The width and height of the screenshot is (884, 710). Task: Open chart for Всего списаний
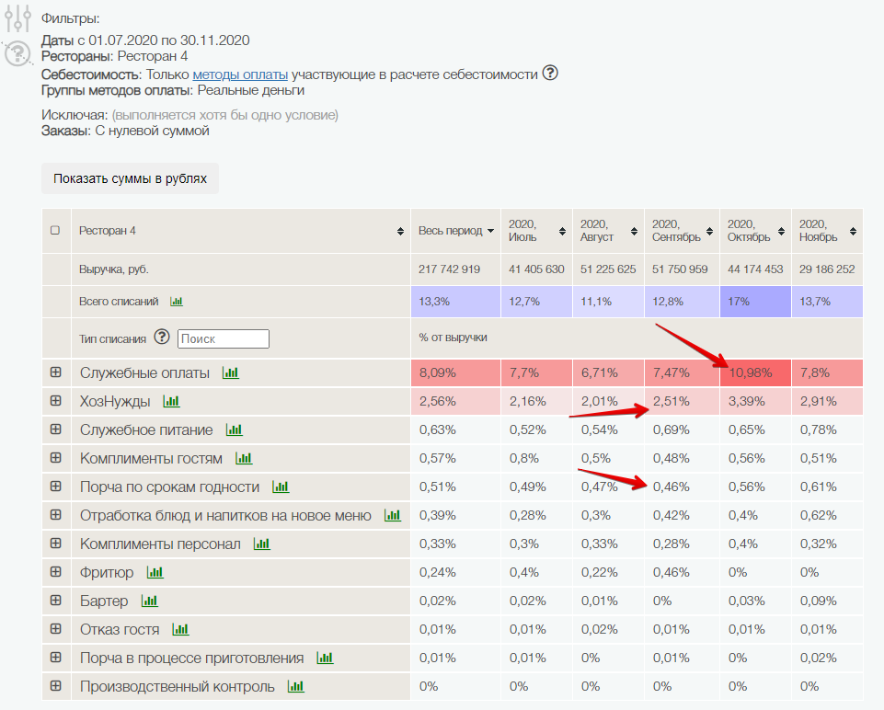(177, 302)
